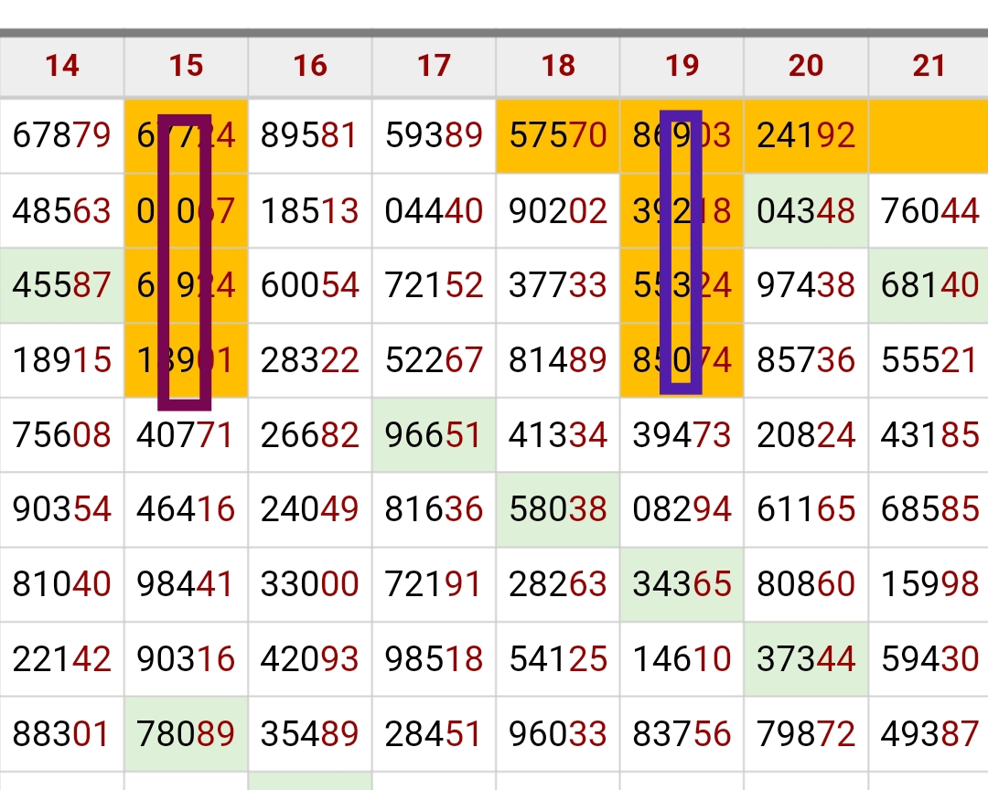Screen dimensions: 988x790
Task: Select the number 41334
Action: [558, 434]
